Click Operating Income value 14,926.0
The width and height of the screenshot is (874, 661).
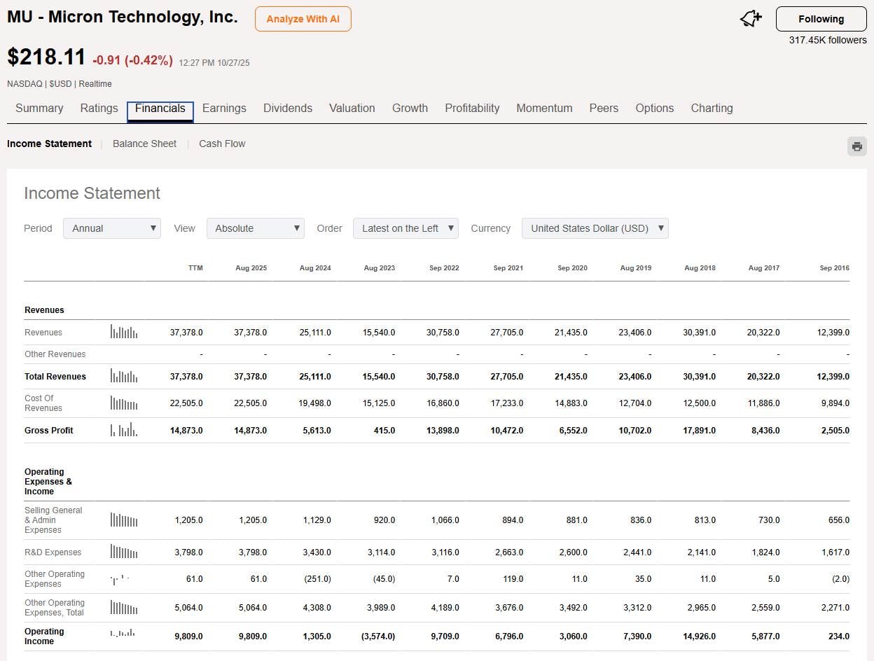coord(700,636)
